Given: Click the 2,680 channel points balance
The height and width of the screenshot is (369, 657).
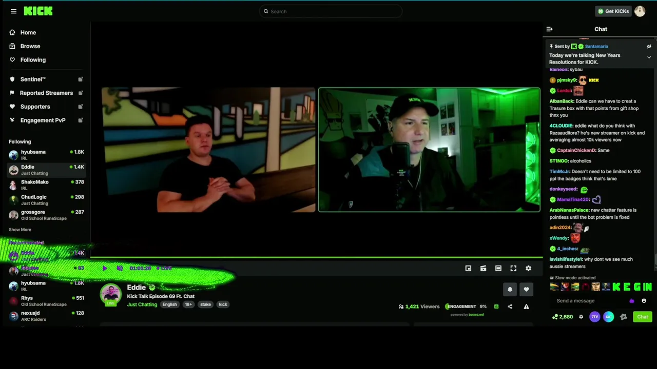Looking at the screenshot, I should coord(562,317).
